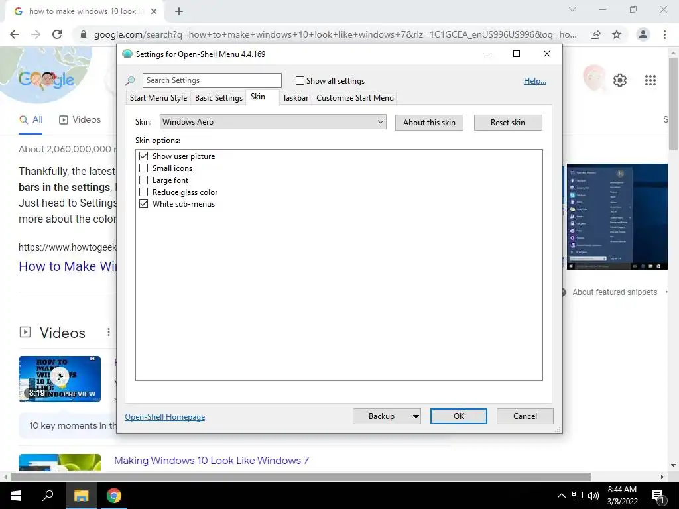Screen dimensions: 679x509
Task: Open Chrome profile avatar
Action: click(x=643, y=34)
